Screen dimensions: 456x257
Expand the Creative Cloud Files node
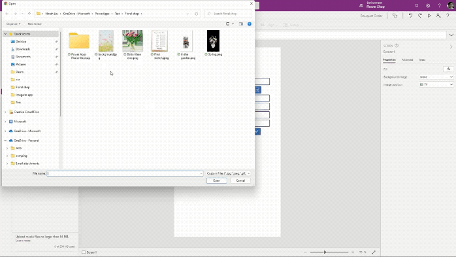tap(5, 112)
